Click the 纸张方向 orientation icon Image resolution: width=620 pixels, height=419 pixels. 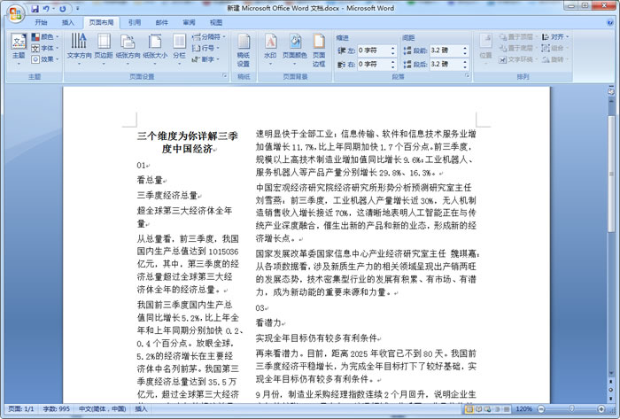click(x=128, y=46)
